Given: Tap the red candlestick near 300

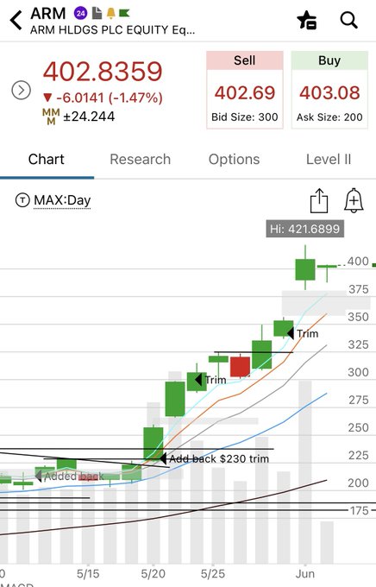Looking at the screenshot, I should pos(240,367).
